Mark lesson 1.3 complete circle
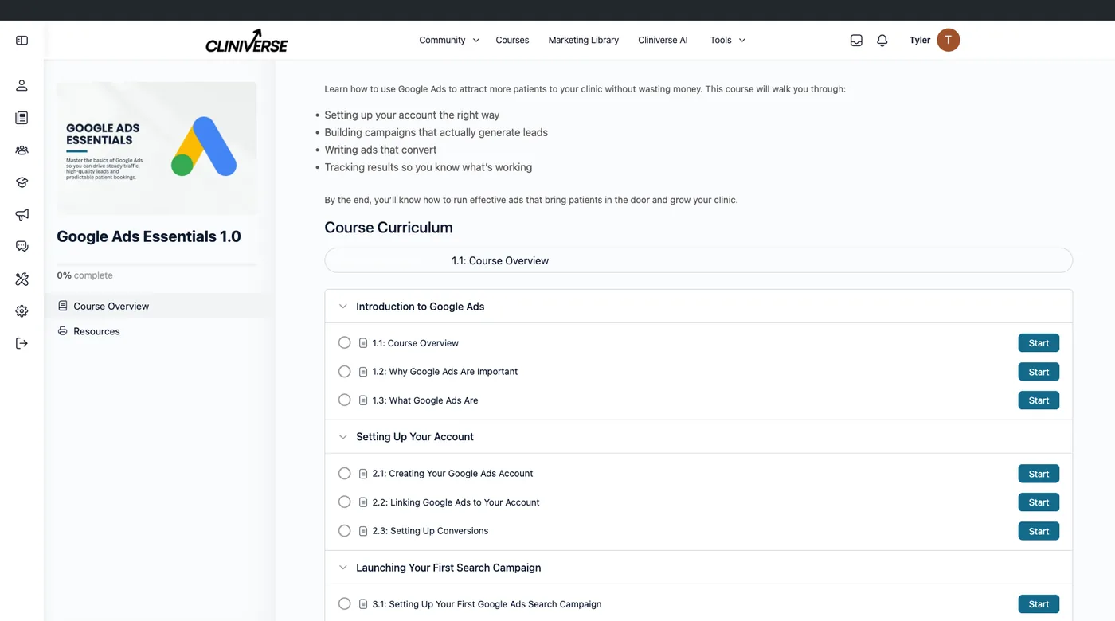This screenshot has width=1115, height=621. [x=344, y=400]
